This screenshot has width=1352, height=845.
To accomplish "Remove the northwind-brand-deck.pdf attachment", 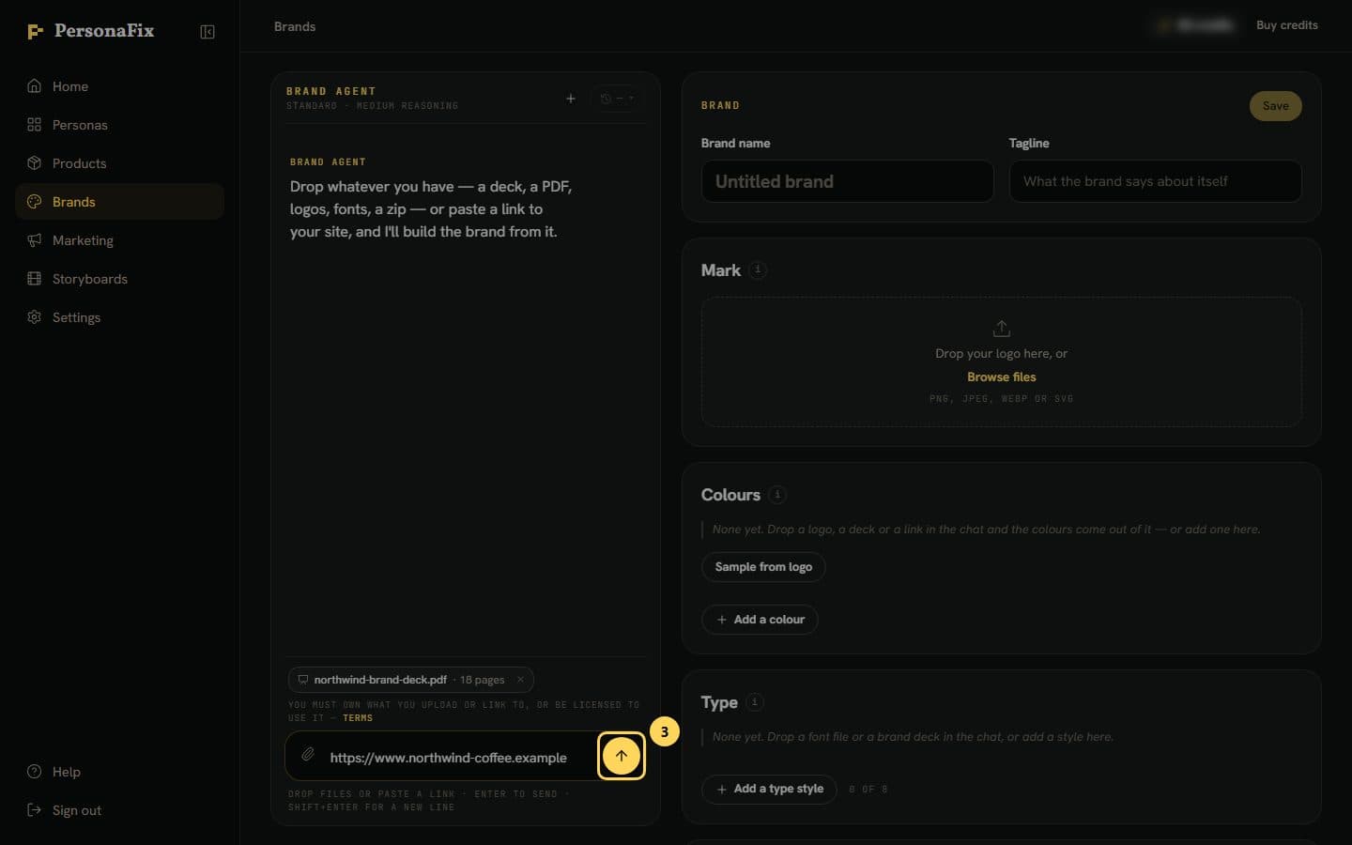I will 520,680.
